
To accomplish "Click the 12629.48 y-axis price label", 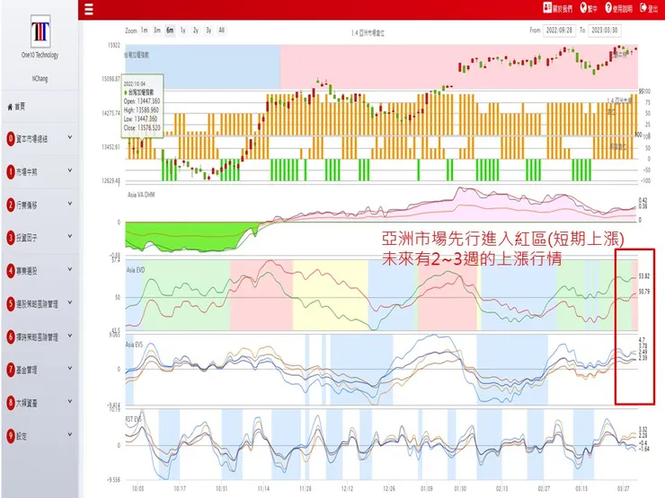I will click(111, 181).
